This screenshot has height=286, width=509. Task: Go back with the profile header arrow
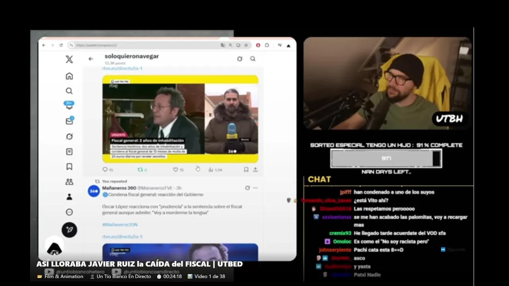click(x=91, y=59)
